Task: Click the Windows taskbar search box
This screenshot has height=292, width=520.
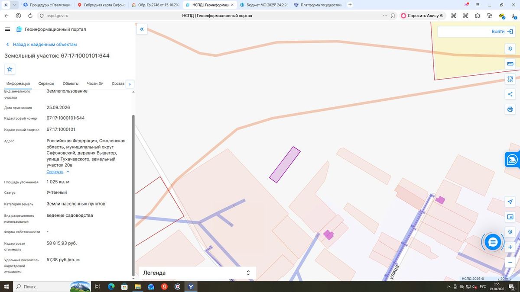Action: [52, 286]
